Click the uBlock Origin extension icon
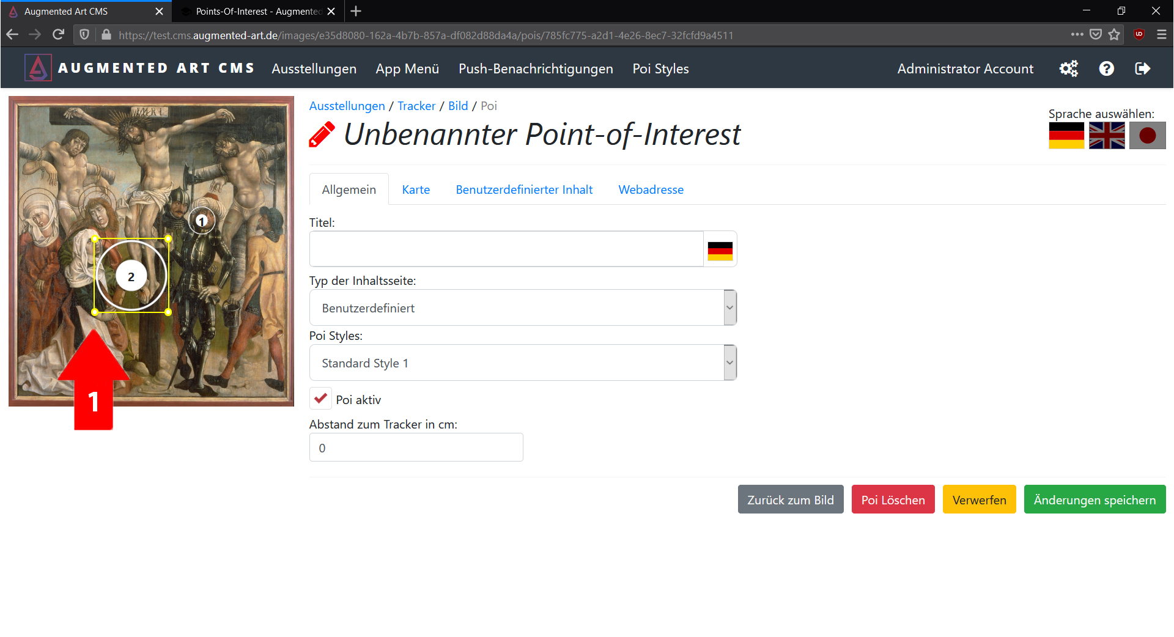The image size is (1174, 637). [x=1139, y=35]
